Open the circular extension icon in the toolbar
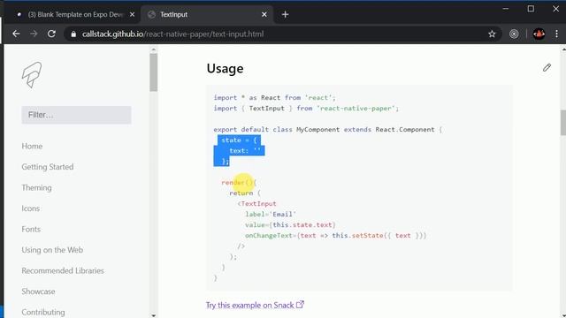 (514, 34)
